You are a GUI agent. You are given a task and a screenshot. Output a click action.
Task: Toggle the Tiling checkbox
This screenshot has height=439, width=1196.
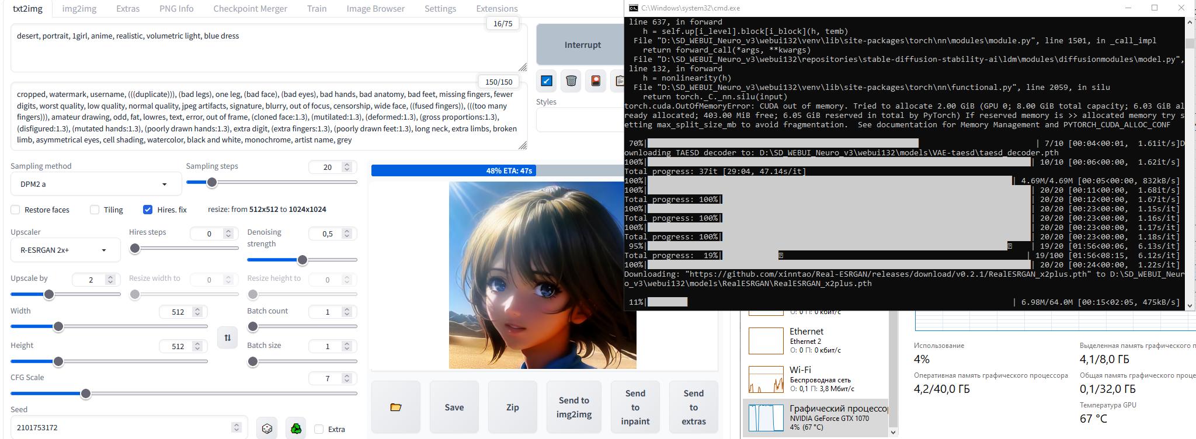95,210
